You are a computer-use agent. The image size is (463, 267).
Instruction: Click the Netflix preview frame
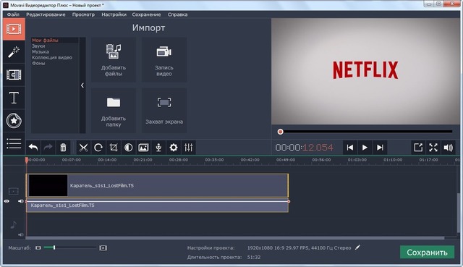pos(365,71)
